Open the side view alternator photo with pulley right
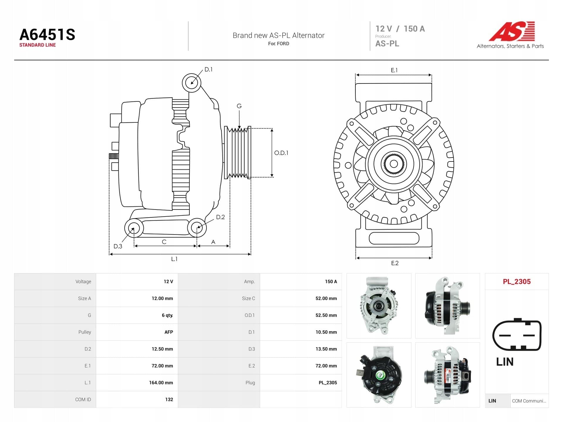This screenshot has height=422, width=563. [x=447, y=306]
